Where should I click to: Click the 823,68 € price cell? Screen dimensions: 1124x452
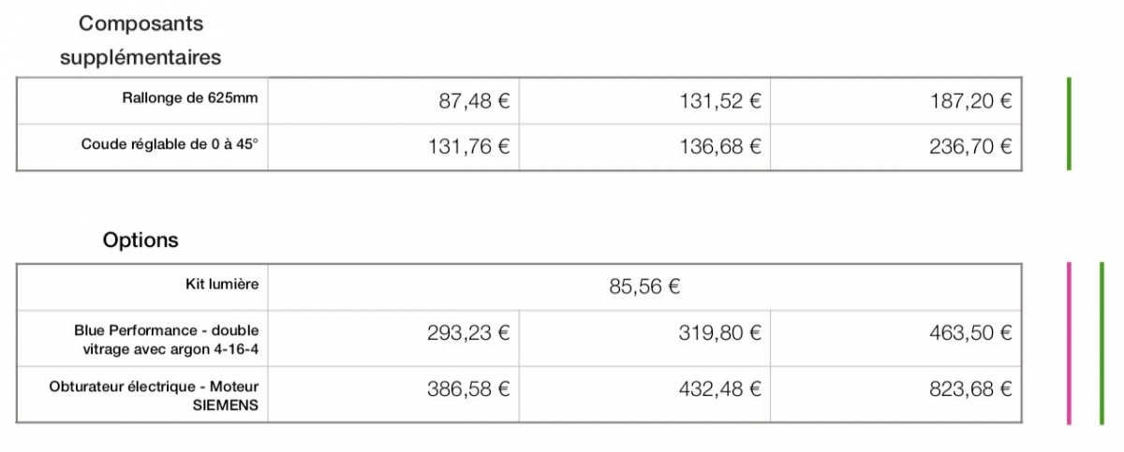coord(895,393)
